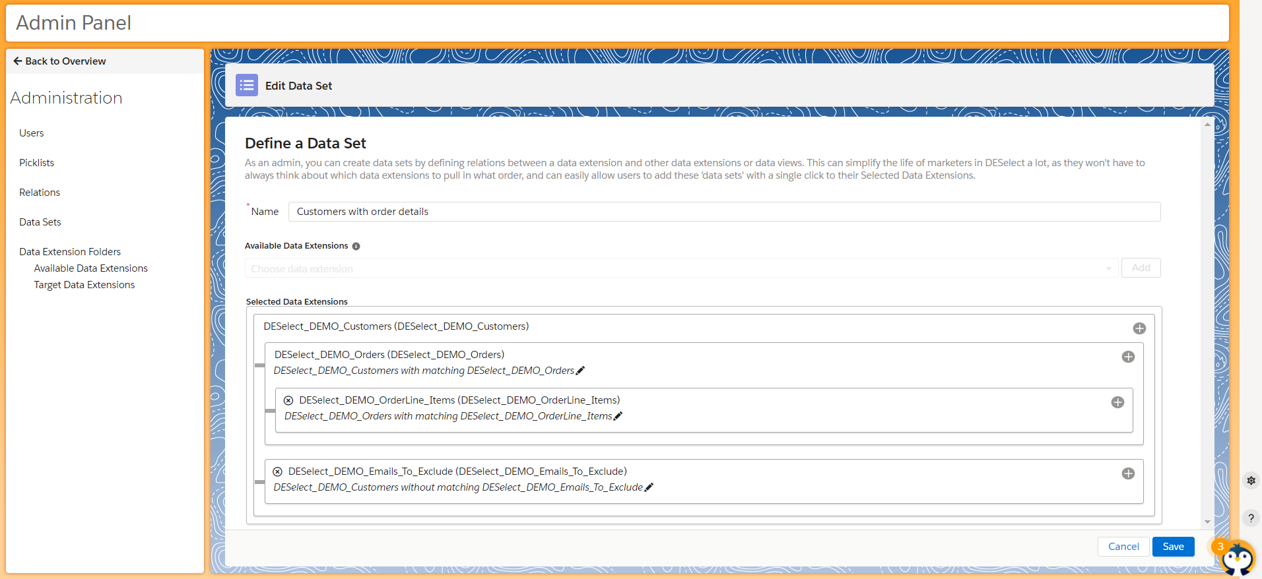Click plus icon on DESelect_DEMO_Orders row
Viewport: 1262px width, 579px height.
(1128, 357)
